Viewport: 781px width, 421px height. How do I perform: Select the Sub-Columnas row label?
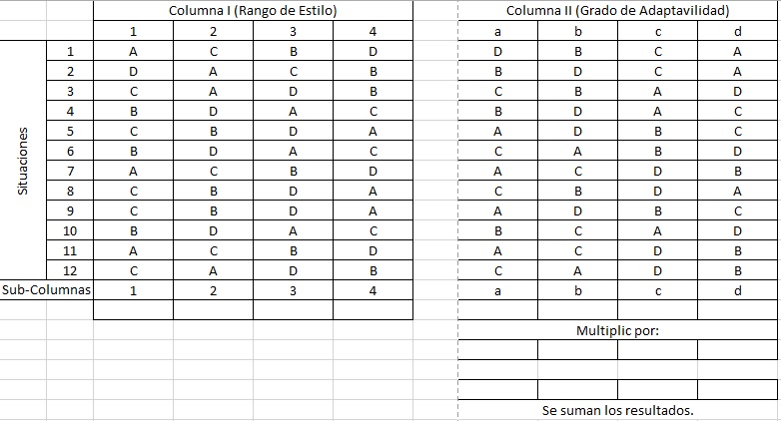(47, 289)
